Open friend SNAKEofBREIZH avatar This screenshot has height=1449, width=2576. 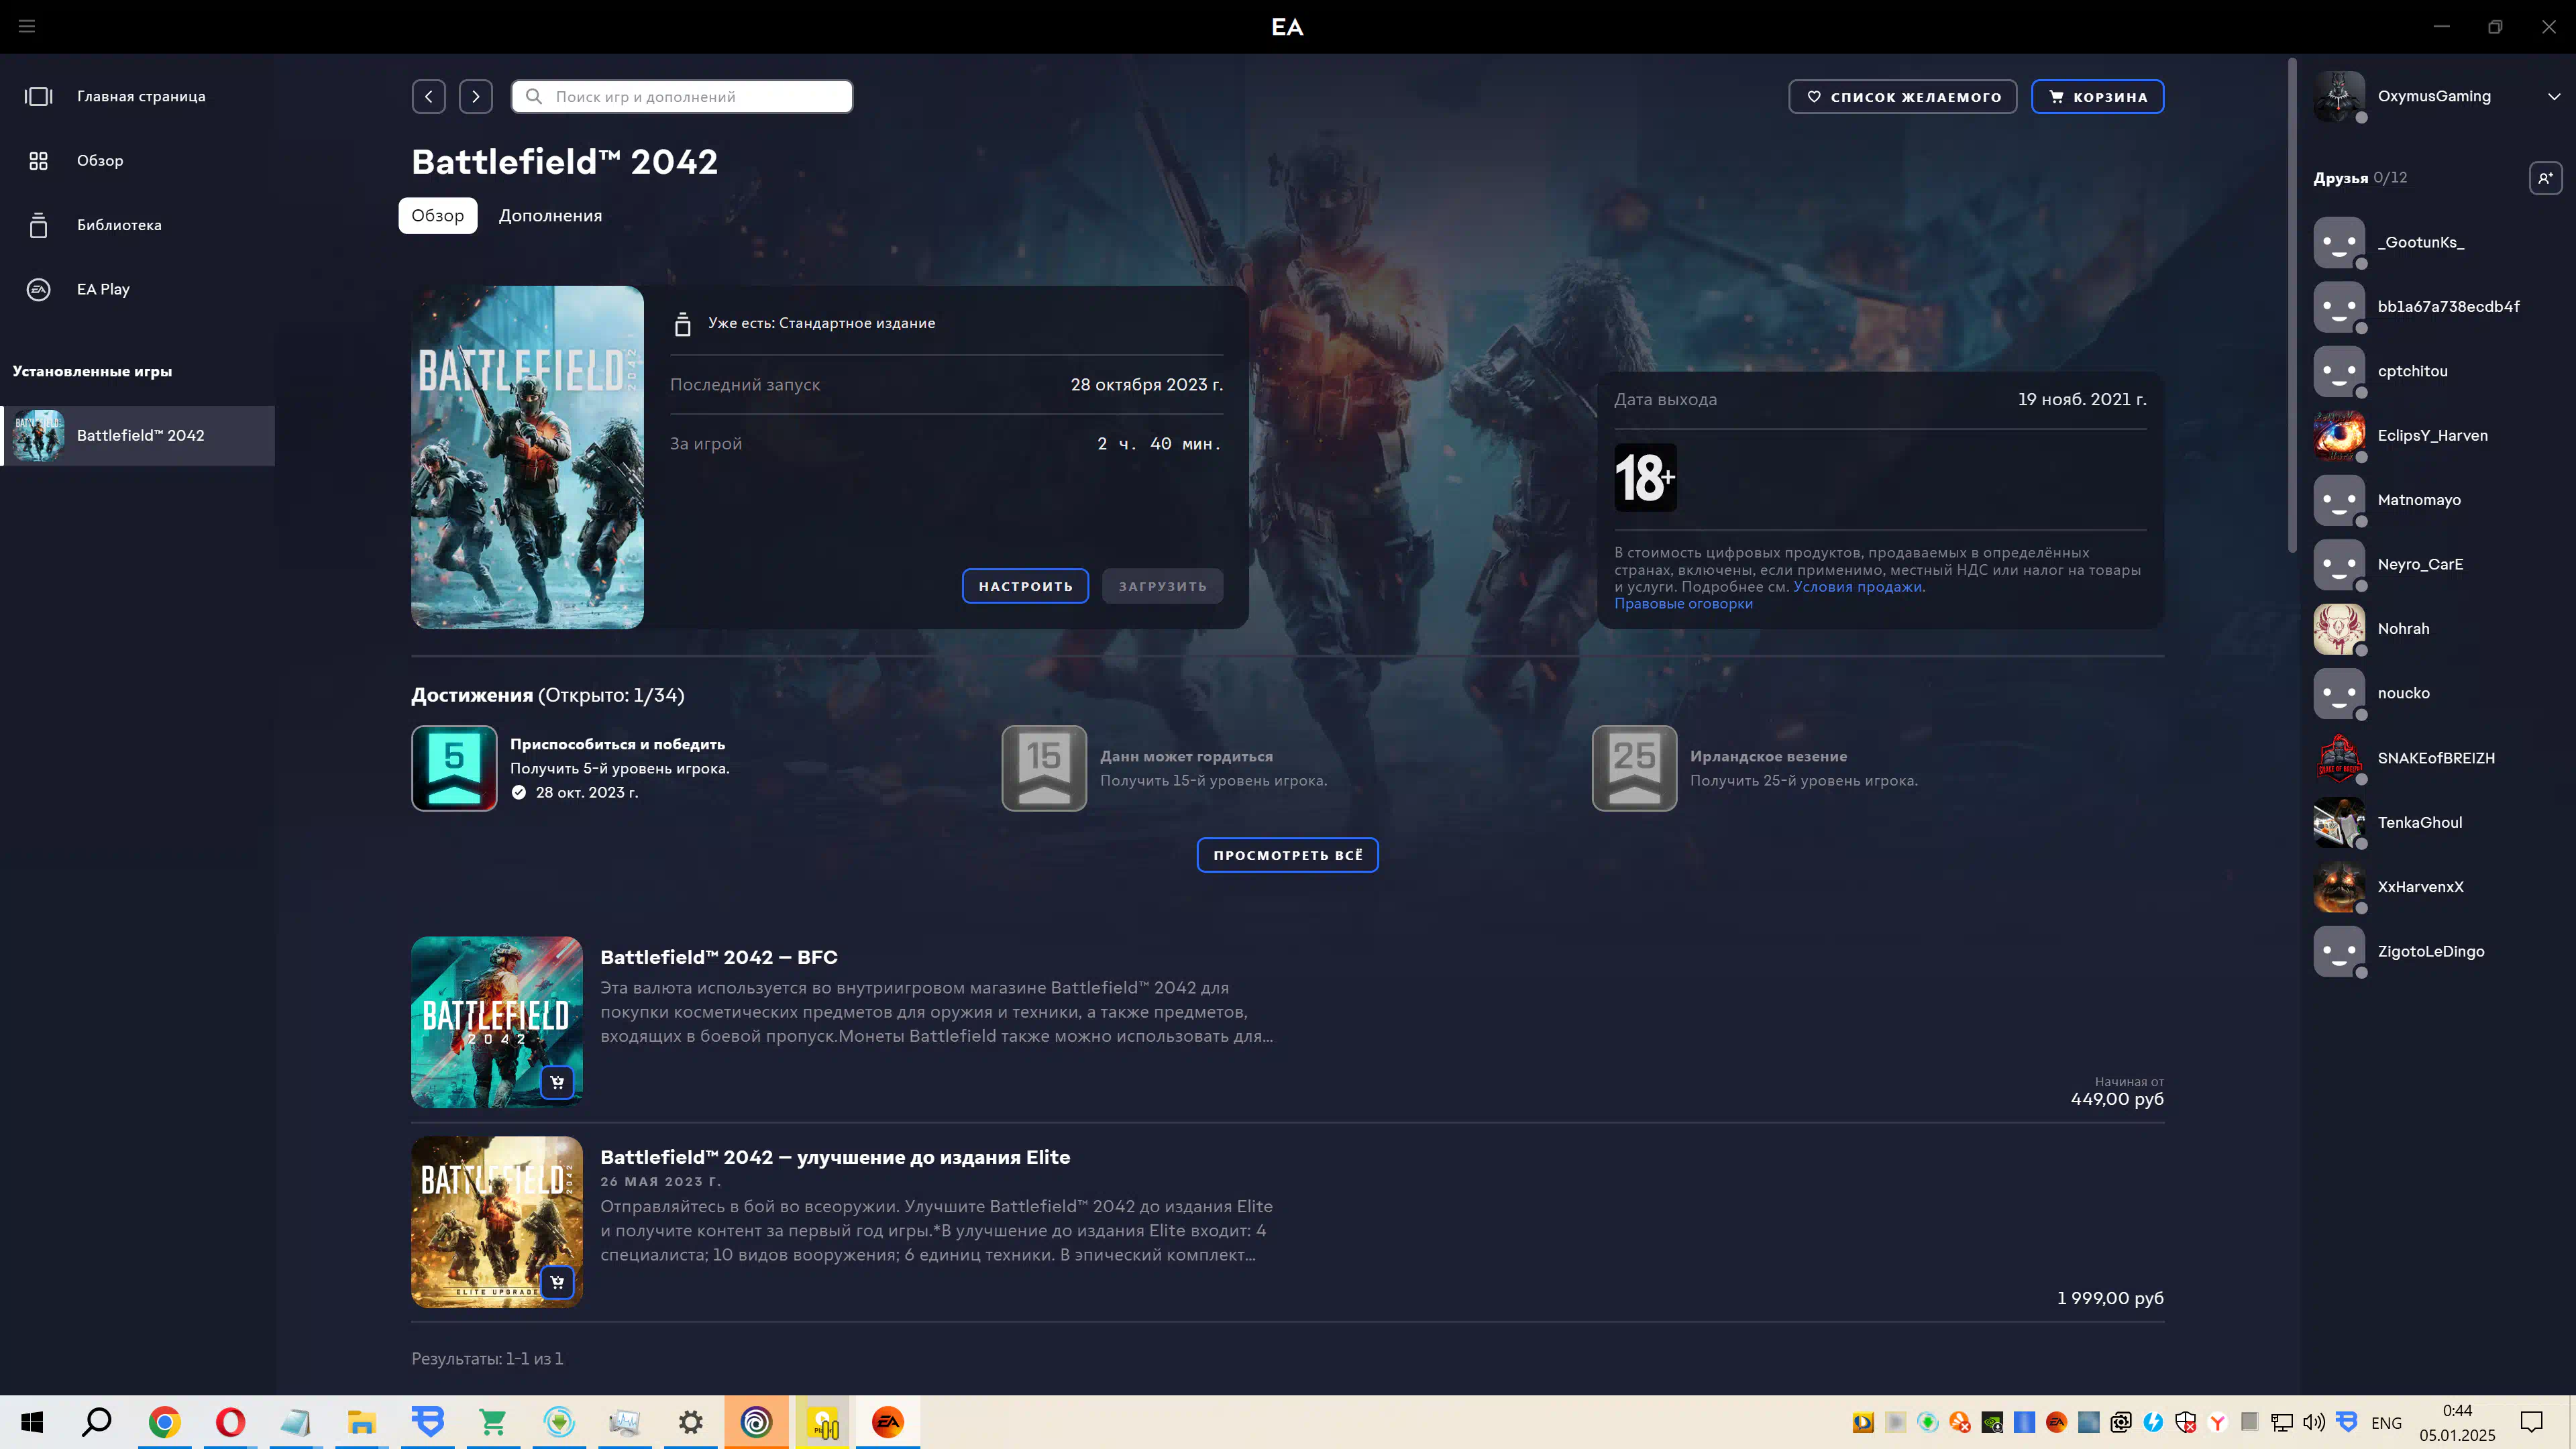(x=2339, y=758)
